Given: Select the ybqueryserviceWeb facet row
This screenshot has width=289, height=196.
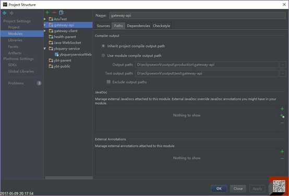Looking at the screenshot, I should 68,54.
